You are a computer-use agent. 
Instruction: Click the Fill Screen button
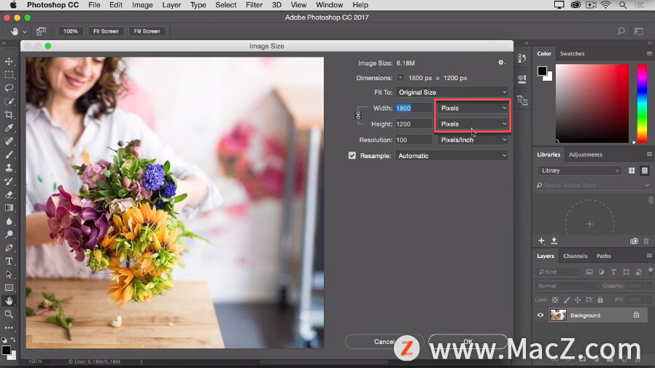tap(147, 31)
